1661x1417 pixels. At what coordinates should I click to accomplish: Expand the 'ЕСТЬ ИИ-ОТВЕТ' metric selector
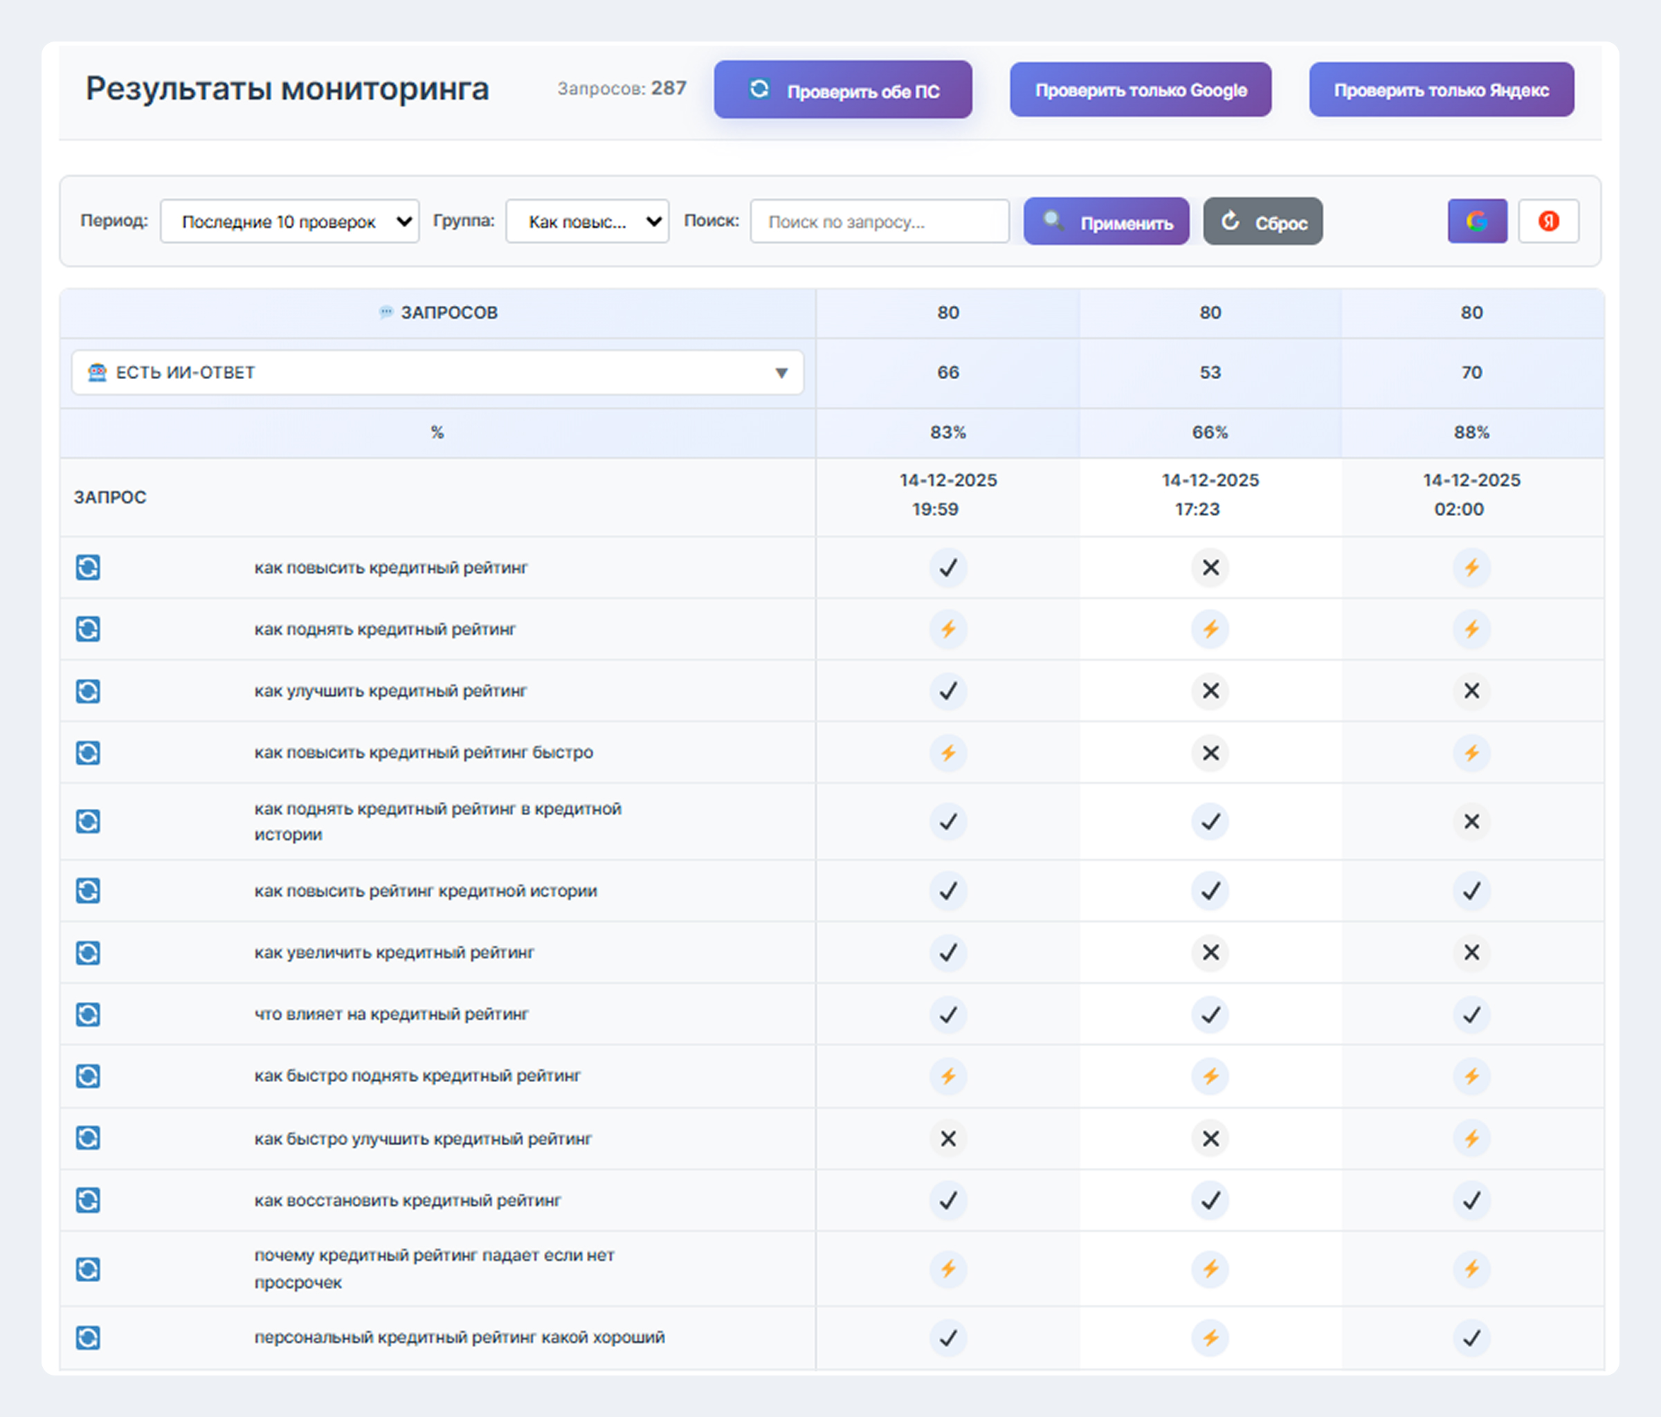pyautogui.click(x=437, y=373)
